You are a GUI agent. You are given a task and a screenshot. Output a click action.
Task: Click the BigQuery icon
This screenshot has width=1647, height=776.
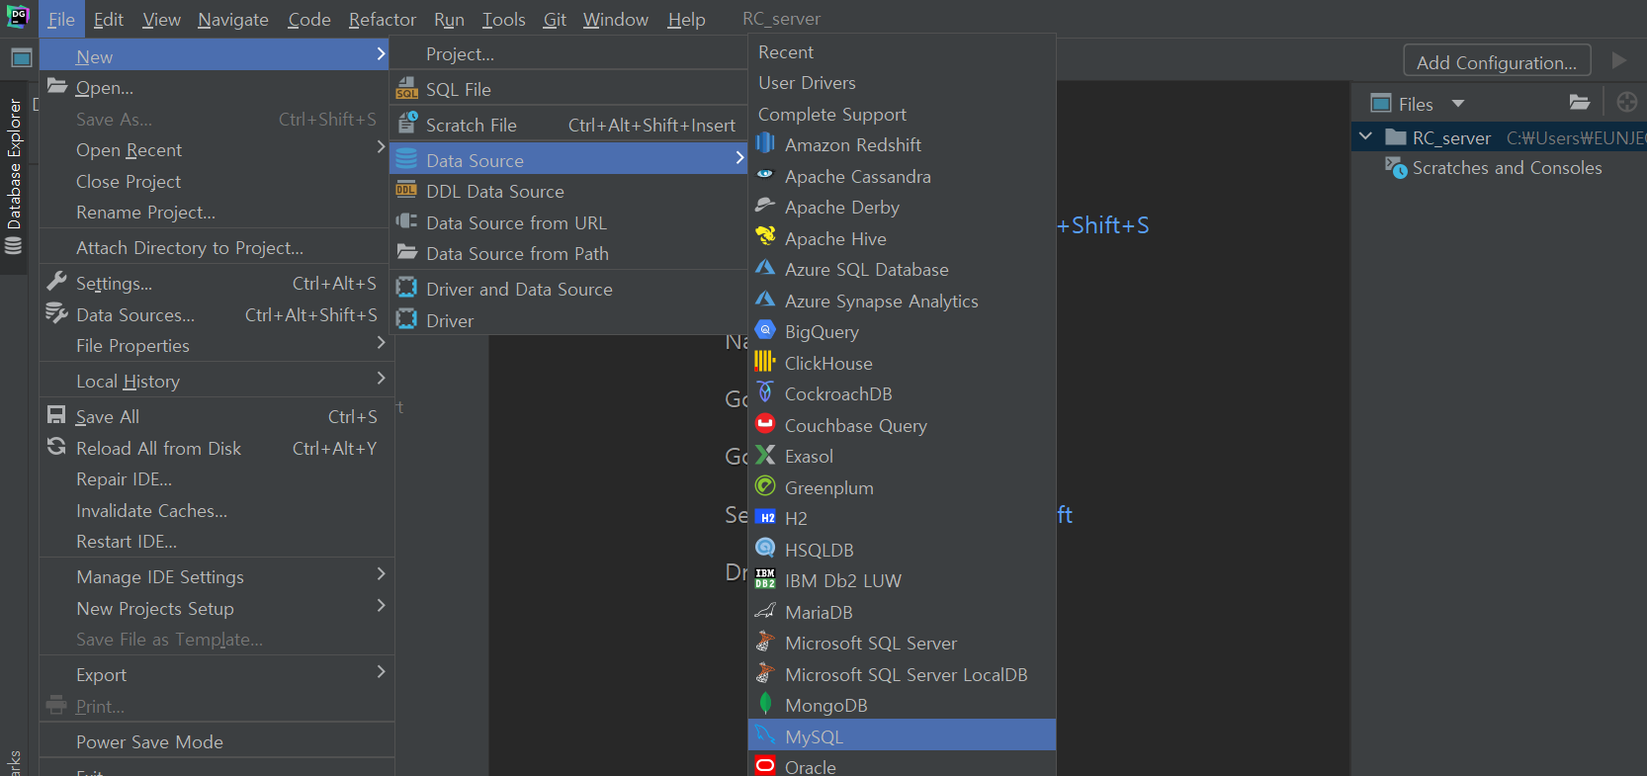[765, 330]
